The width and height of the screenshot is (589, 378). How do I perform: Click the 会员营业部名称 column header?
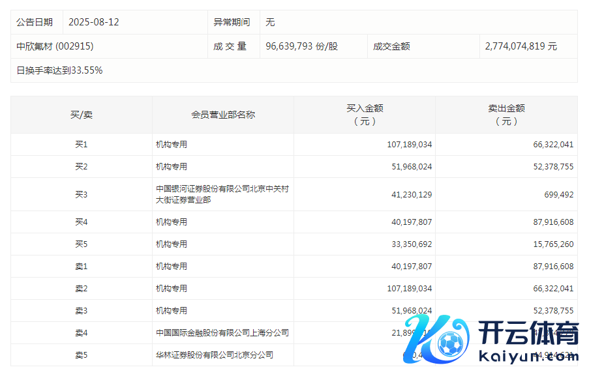(223, 115)
